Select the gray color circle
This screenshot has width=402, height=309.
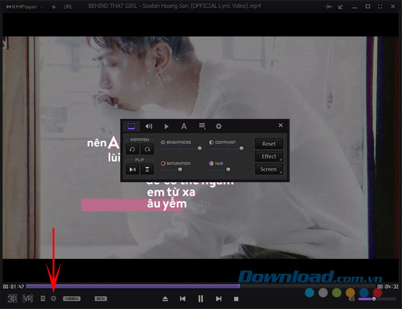[323, 292]
